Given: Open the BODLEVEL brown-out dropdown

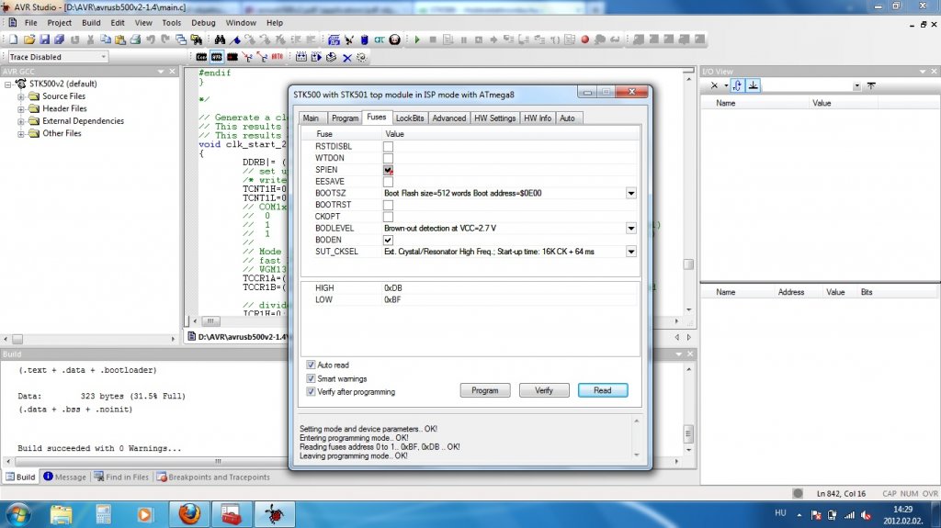Looking at the screenshot, I should [x=630, y=229].
